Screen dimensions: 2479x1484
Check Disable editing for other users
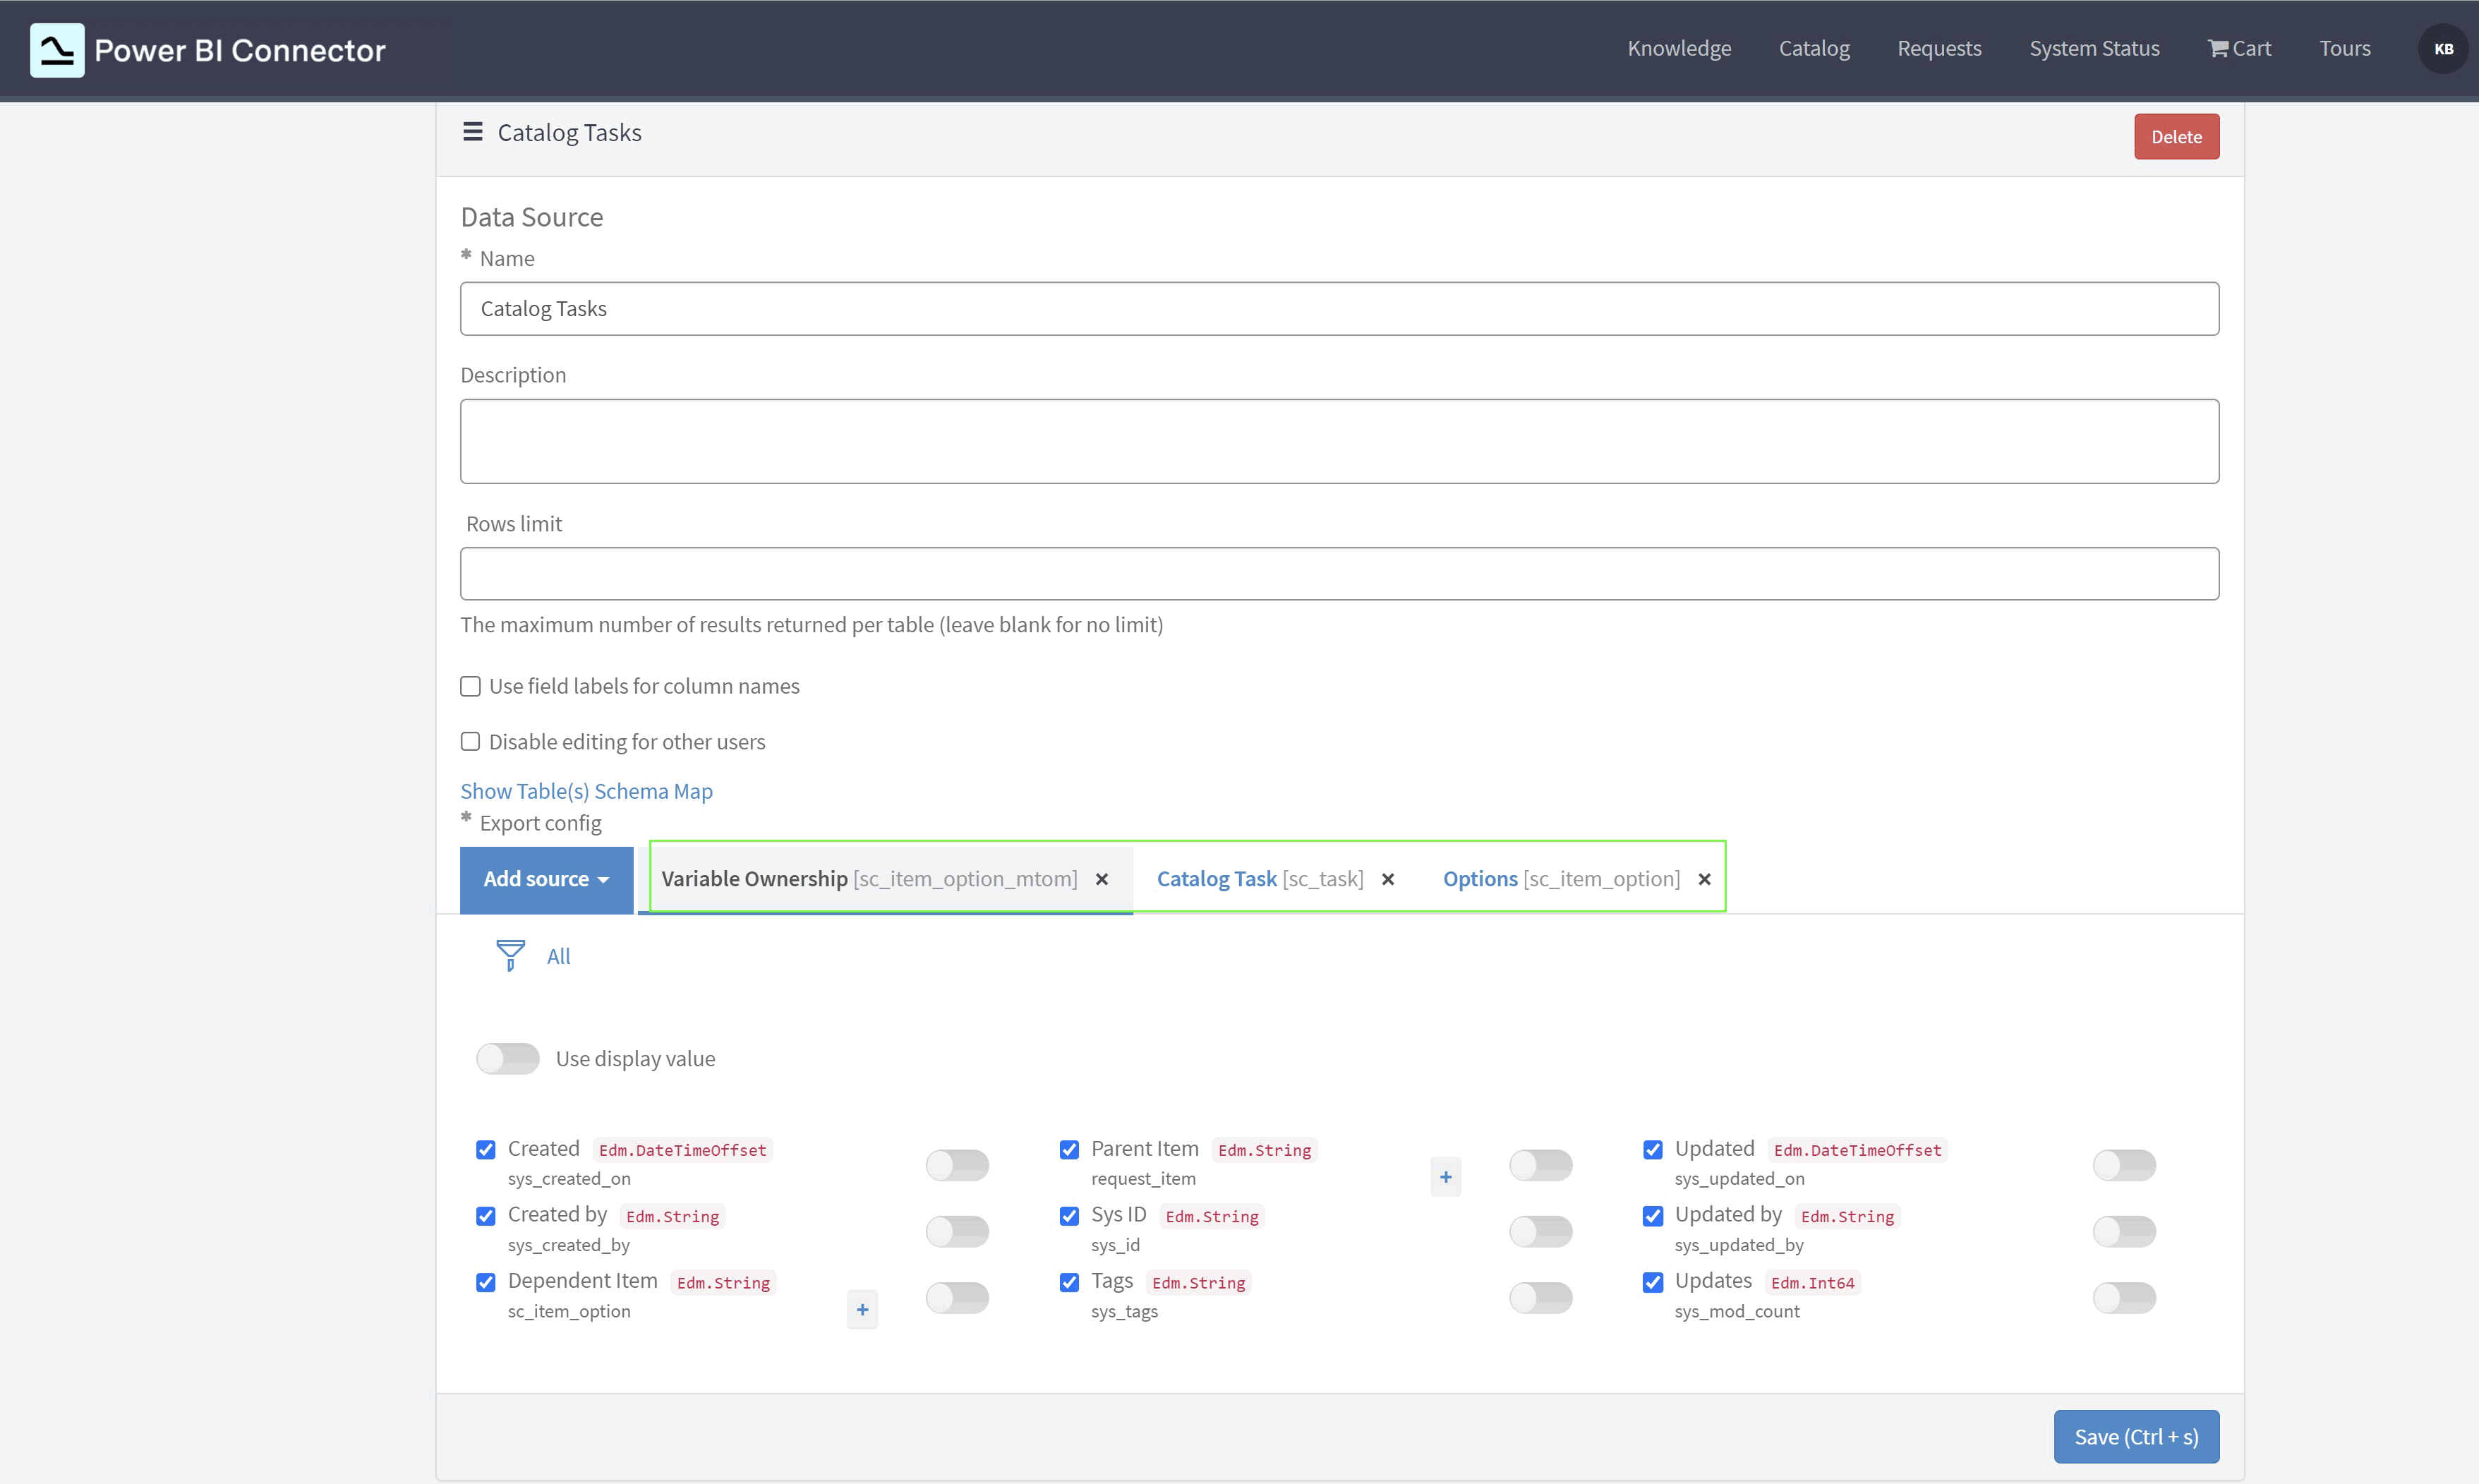pos(470,741)
